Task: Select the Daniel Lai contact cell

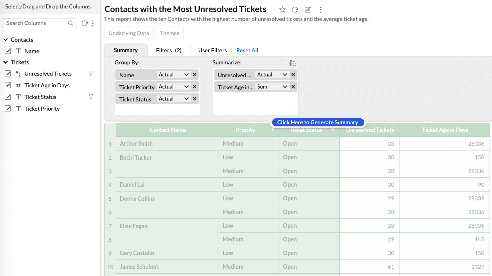Action: click(x=168, y=185)
